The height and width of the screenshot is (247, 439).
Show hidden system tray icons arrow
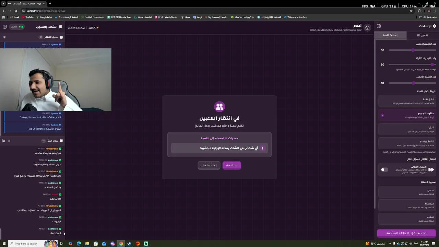tap(390, 244)
